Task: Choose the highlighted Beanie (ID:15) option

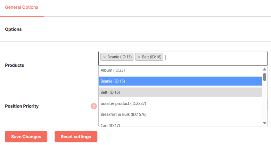Action: coord(180,81)
